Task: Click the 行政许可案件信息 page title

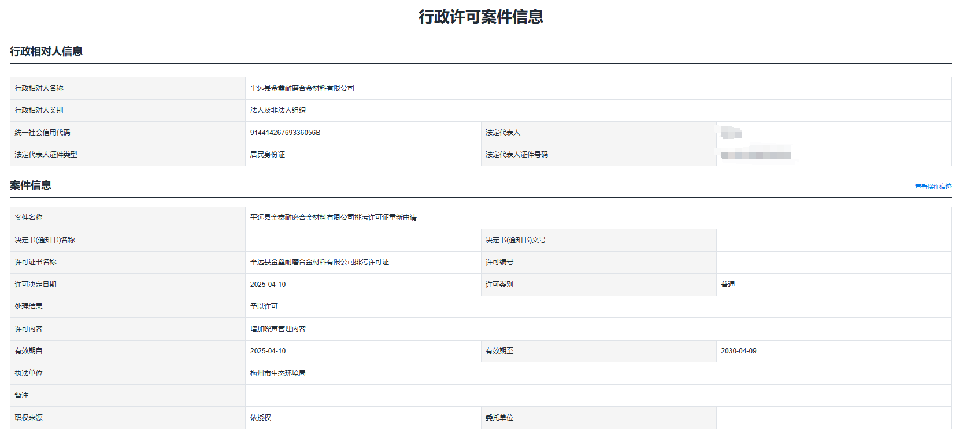Action: 480,17
